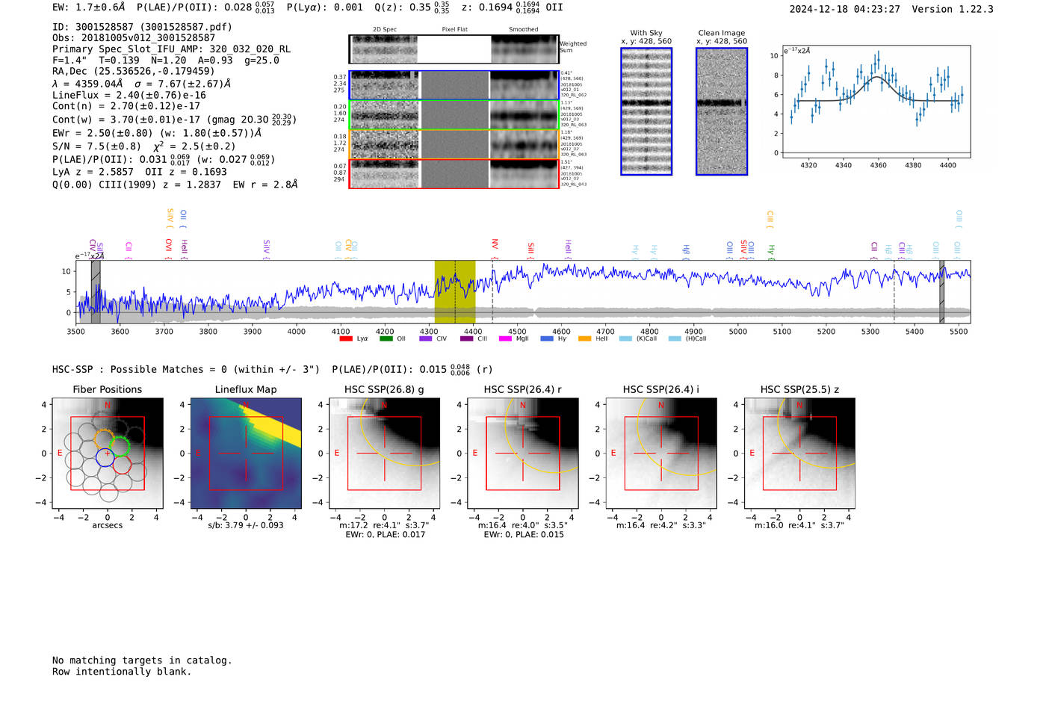1046x712 pixels.
Task: Open the HSC SSP(25.5) z image
Action: pyautogui.click(x=799, y=454)
